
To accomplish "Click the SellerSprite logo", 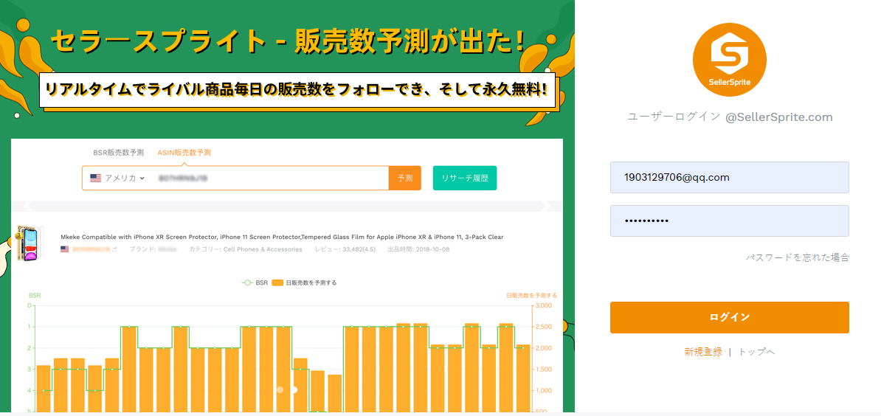I will click(x=729, y=60).
